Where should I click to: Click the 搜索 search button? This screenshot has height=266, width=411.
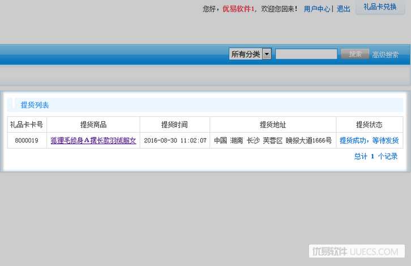[355, 54]
